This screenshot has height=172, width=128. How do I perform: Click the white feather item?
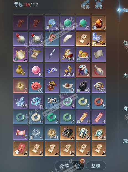click(x=67, y=39)
